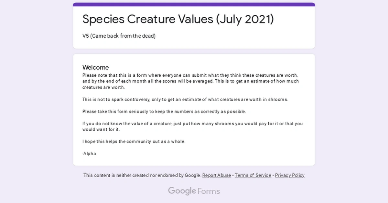
Task: Click the Welcome card body area
Action: click(x=193, y=110)
